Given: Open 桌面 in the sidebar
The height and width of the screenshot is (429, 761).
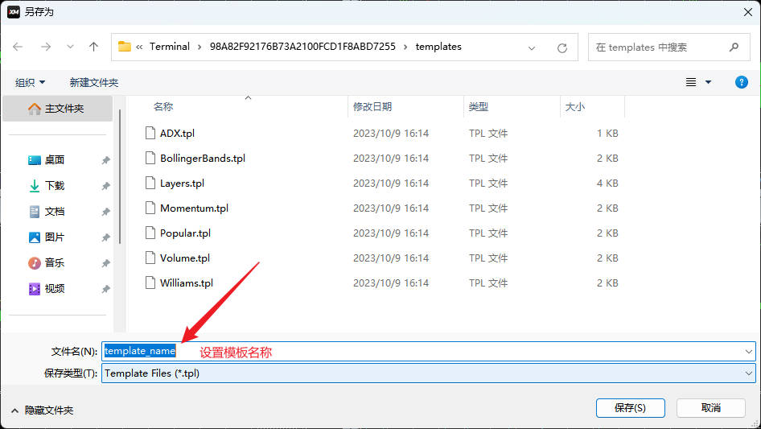Looking at the screenshot, I should click(x=55, y=160).
